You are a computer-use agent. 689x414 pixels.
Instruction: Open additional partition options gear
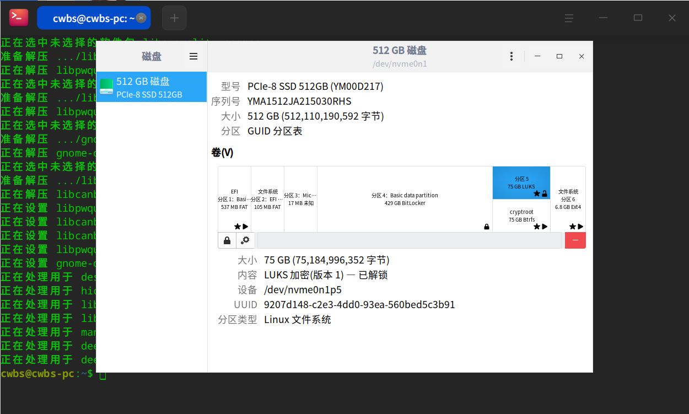245,240
